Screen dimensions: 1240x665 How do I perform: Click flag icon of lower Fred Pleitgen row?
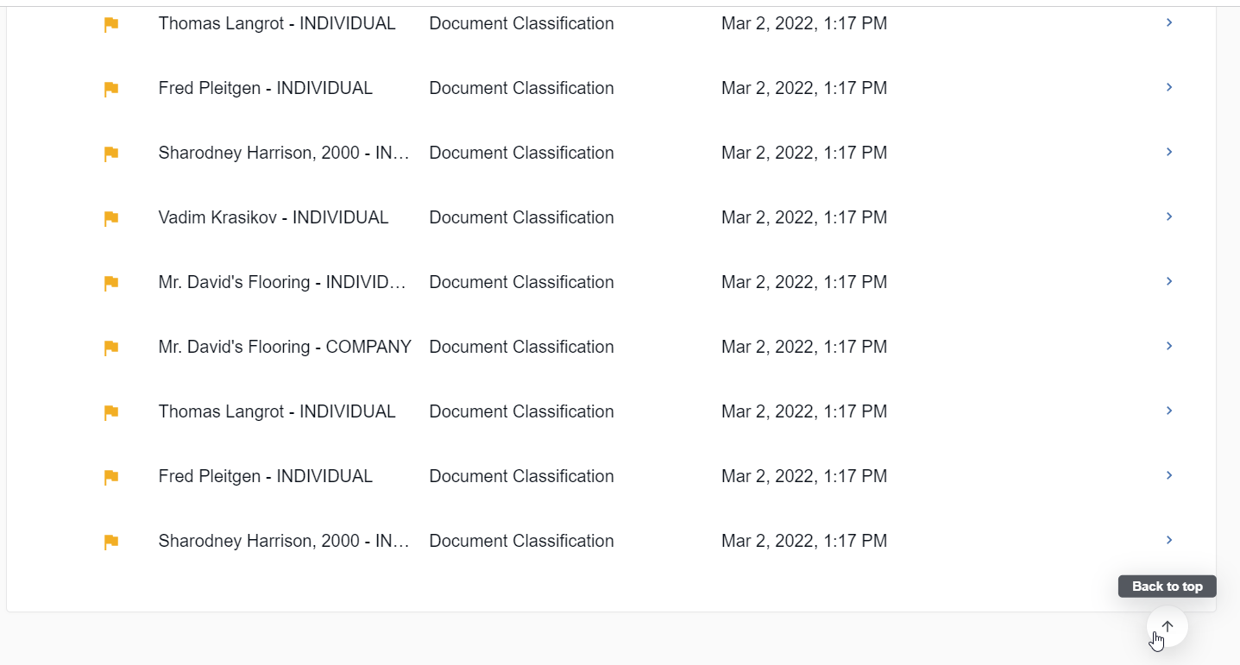pyautogui.click(x=111, y=477)
